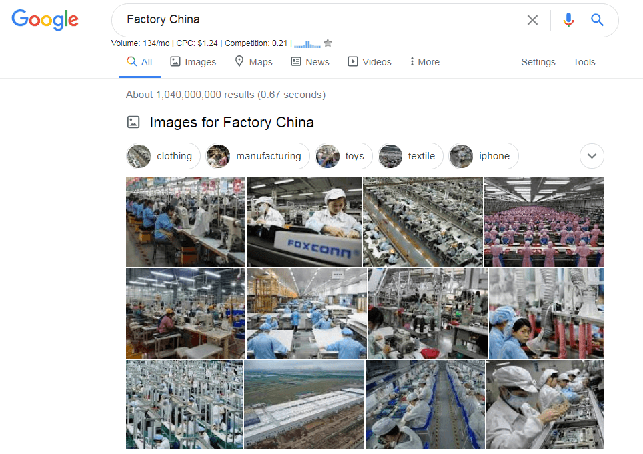Click the image icon beside Images for Factory China
643x454 pixels.
point(133,122)
